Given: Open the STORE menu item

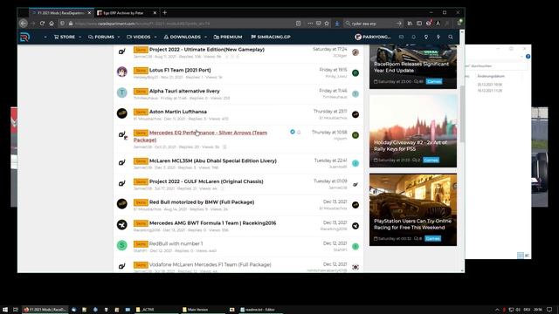Looking at the screenshot, I should coord(65,37).
